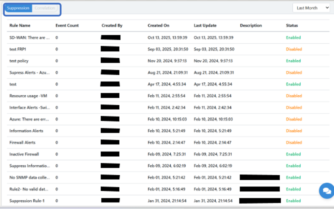
Task: Click created date Oct 13, 2025, 13:59:39
Action: tap(167, 37)
